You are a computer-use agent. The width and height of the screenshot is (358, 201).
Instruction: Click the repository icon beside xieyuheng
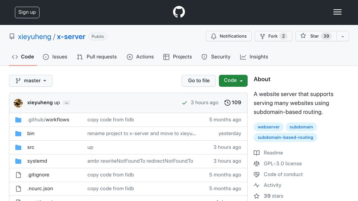(x=12, y=36)
